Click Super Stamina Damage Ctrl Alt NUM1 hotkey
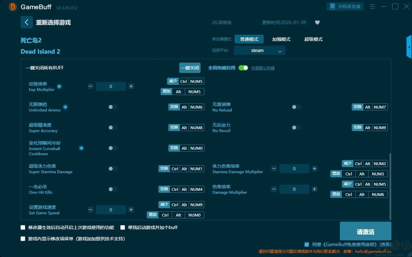Viewport: 412px width, 257px height. tap(182, 169)
